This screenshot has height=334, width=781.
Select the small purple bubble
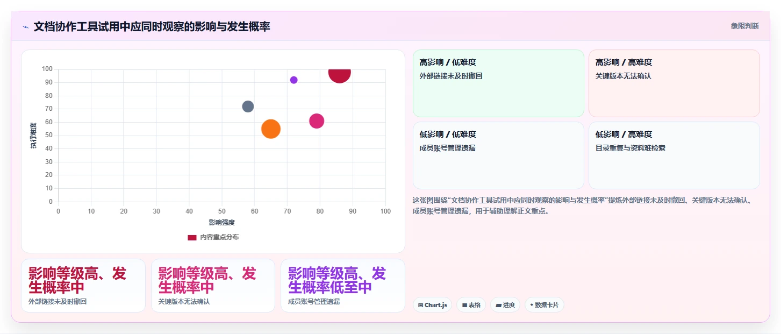point(293,80)
